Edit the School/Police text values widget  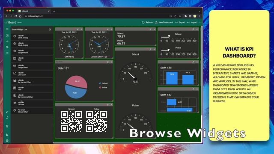(150, 29)
